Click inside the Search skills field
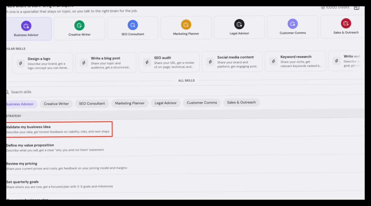The image size is (371, 206). coord(185,92)
